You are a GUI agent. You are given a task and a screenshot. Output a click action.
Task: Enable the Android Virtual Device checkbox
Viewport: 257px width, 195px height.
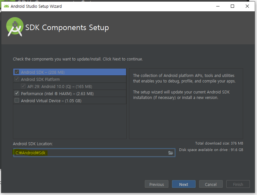point(17,100)
